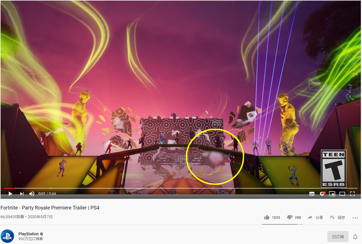Click the 已订阅 subscribed button
The image size is (362, 244).
(338, 236)
